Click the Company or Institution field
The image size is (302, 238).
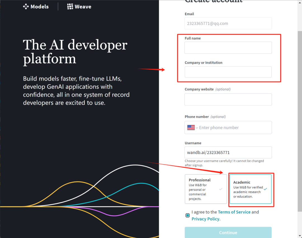click(228, 72)
